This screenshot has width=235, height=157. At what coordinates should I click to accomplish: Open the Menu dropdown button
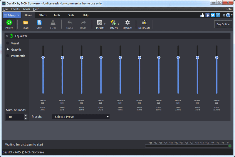11,15
